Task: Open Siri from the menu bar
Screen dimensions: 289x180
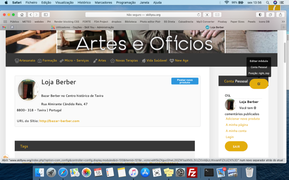Action: (275, 3)
